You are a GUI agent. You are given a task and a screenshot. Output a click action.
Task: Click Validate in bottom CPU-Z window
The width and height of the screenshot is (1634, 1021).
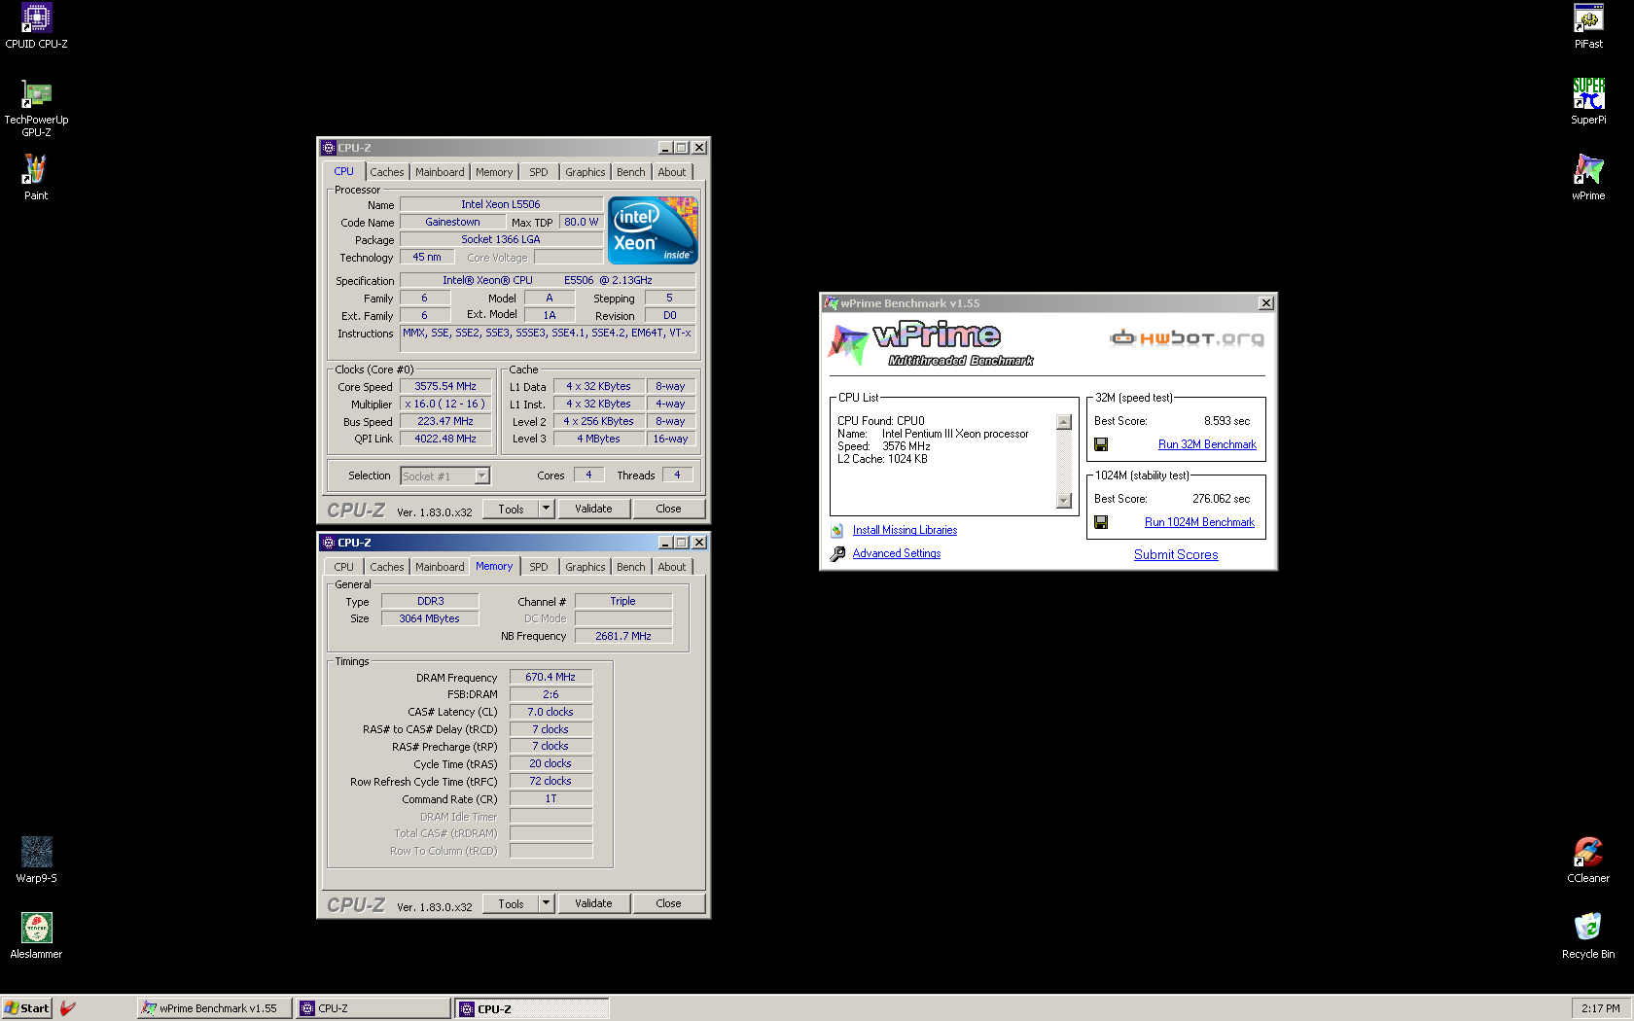(x=593, y=903)
